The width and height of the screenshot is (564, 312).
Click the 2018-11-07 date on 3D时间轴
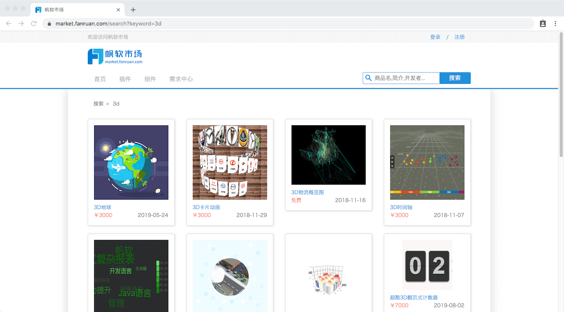(449, 215)
